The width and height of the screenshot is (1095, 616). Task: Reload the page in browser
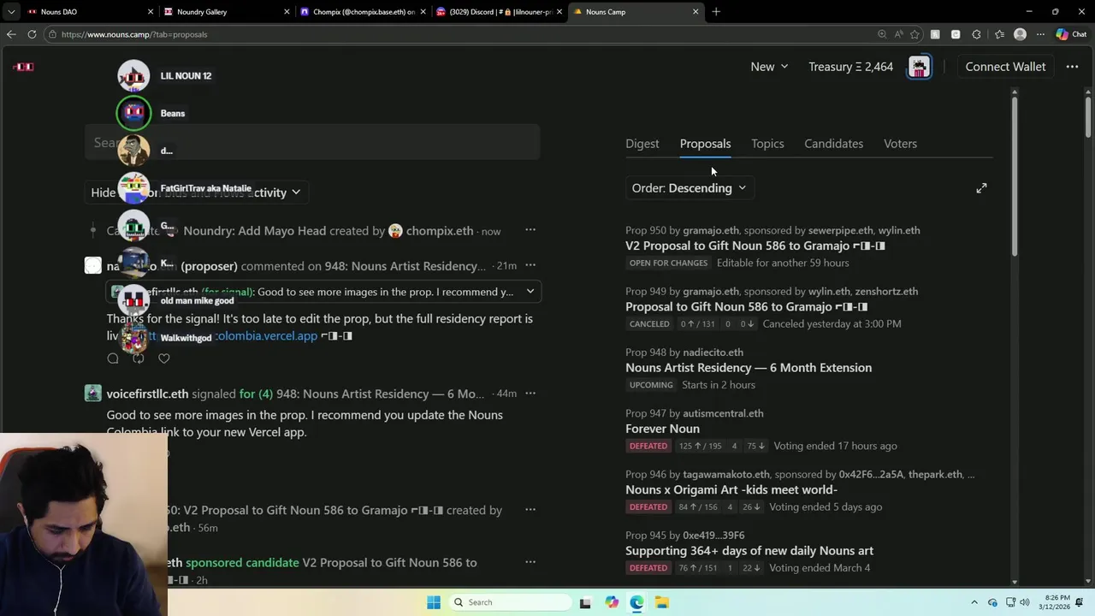(32, 34)
